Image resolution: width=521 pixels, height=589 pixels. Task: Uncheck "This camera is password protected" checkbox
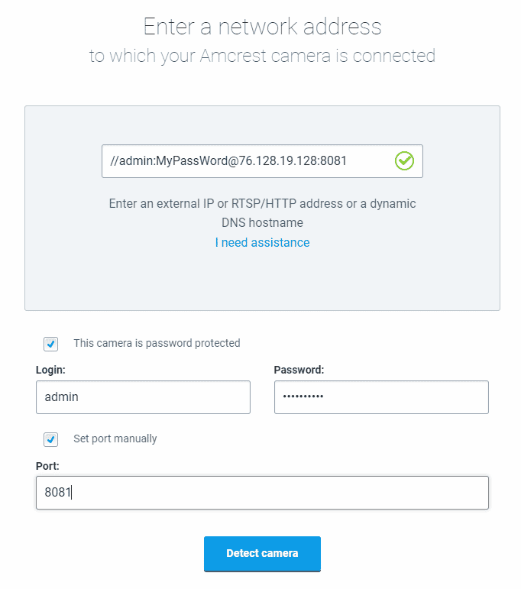pos(51,344)
